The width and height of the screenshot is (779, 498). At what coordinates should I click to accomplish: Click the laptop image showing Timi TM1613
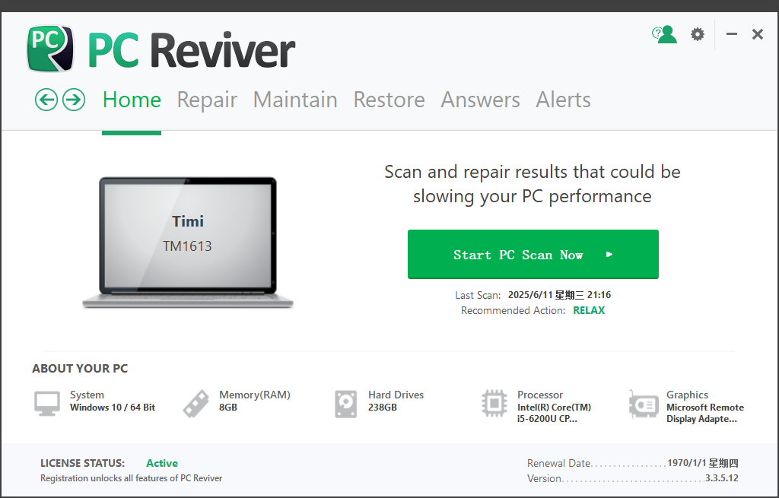tap(188, 243)
